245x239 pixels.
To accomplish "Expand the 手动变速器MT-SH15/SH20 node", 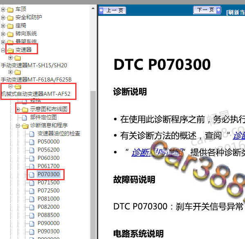I will pyautogui.click(x=11, y=58).
